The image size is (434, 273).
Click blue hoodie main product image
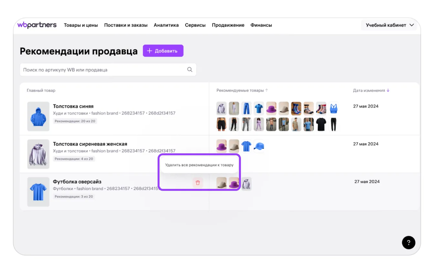click(x=38, y=116)
